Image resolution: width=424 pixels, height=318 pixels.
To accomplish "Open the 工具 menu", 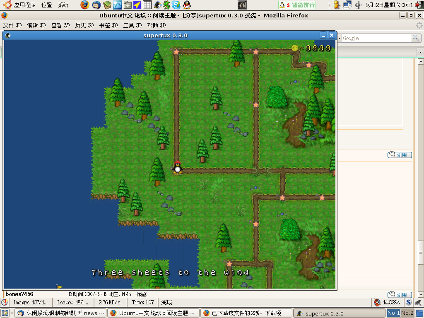I will tap(132, 25).
